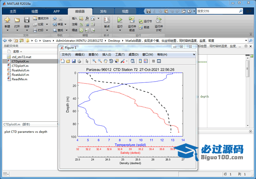Open the dropdown arrow under 保存
256x179 pixels.
click(27, 30)
